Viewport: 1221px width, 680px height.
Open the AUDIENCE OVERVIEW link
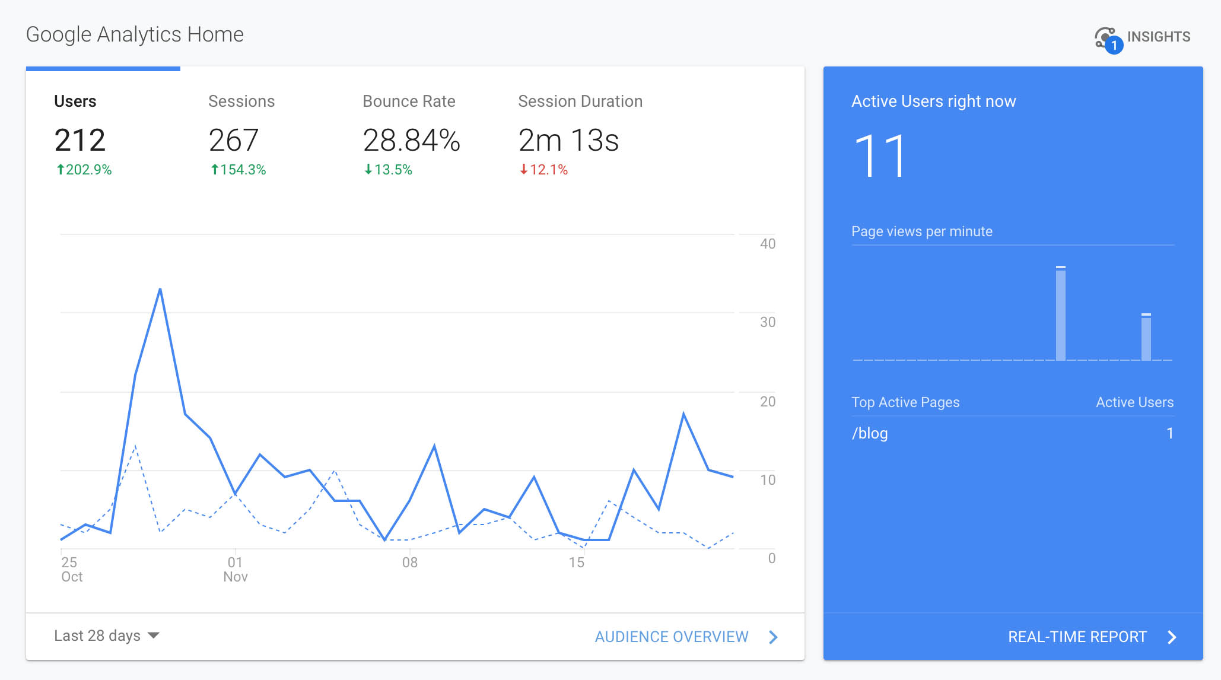coord(671,637)
